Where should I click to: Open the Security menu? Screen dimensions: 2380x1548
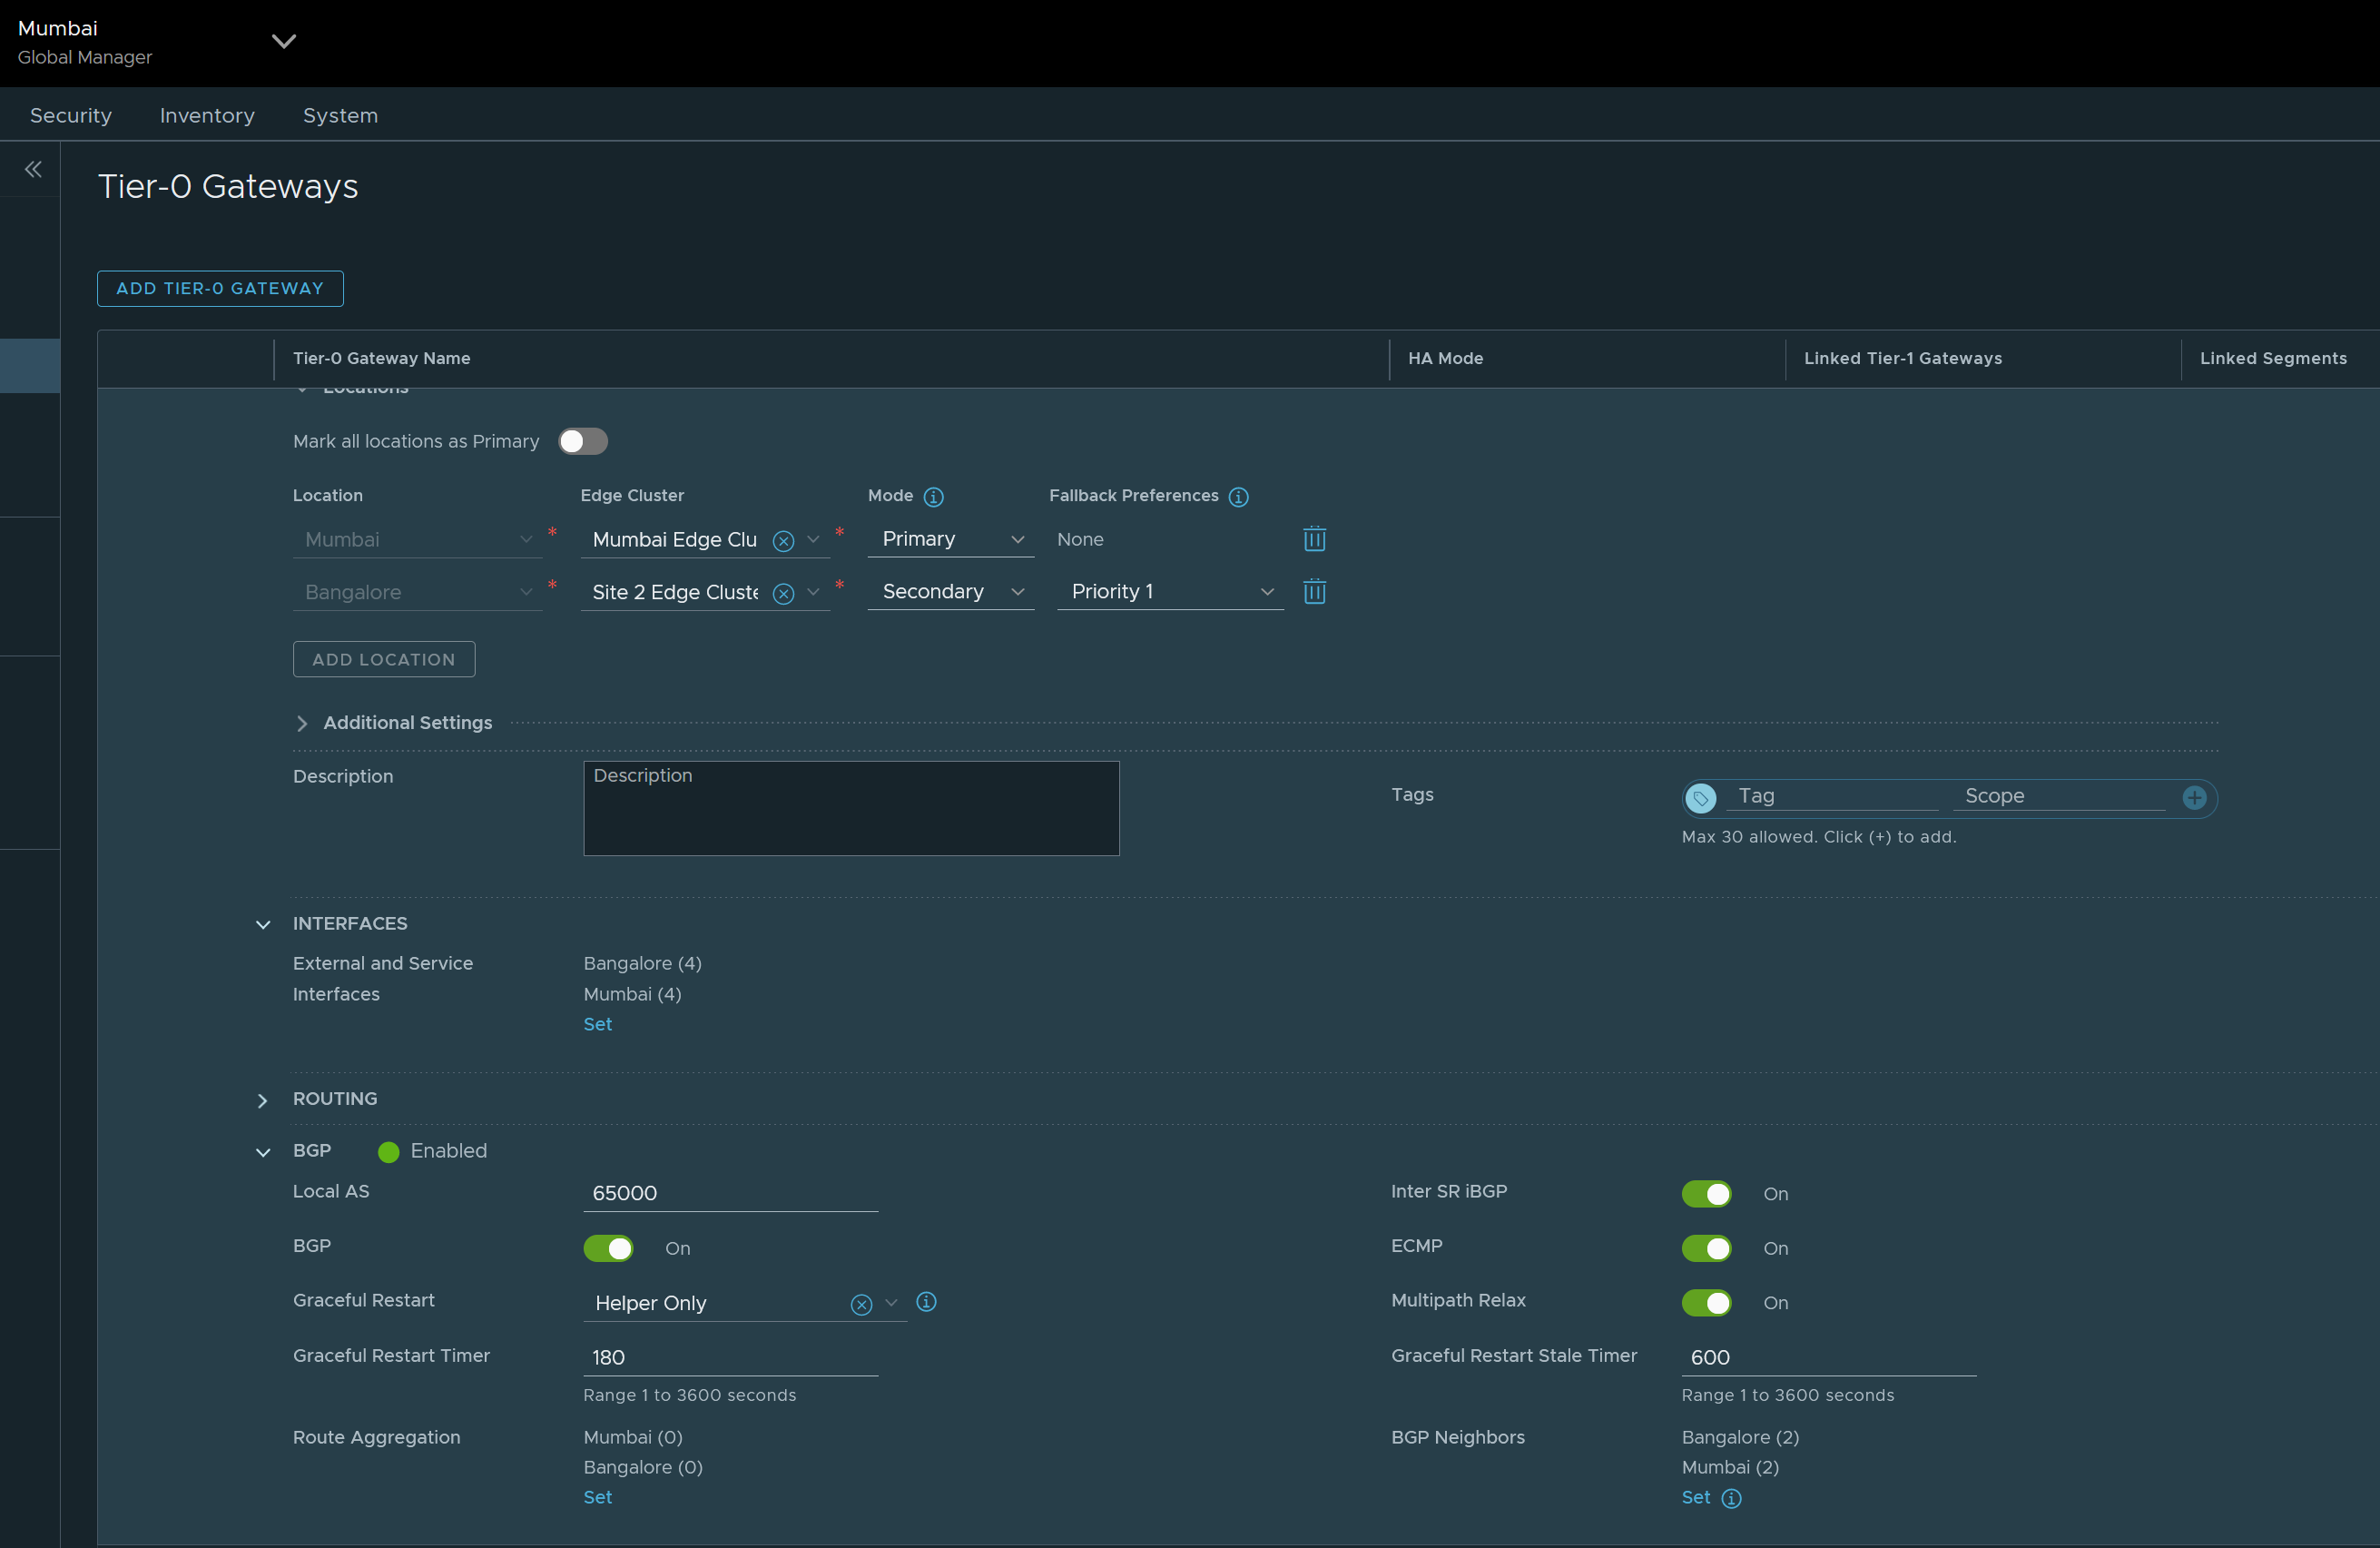(x=71, y=116)
